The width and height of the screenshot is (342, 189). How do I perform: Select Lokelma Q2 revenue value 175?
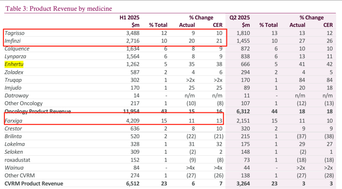245,144
